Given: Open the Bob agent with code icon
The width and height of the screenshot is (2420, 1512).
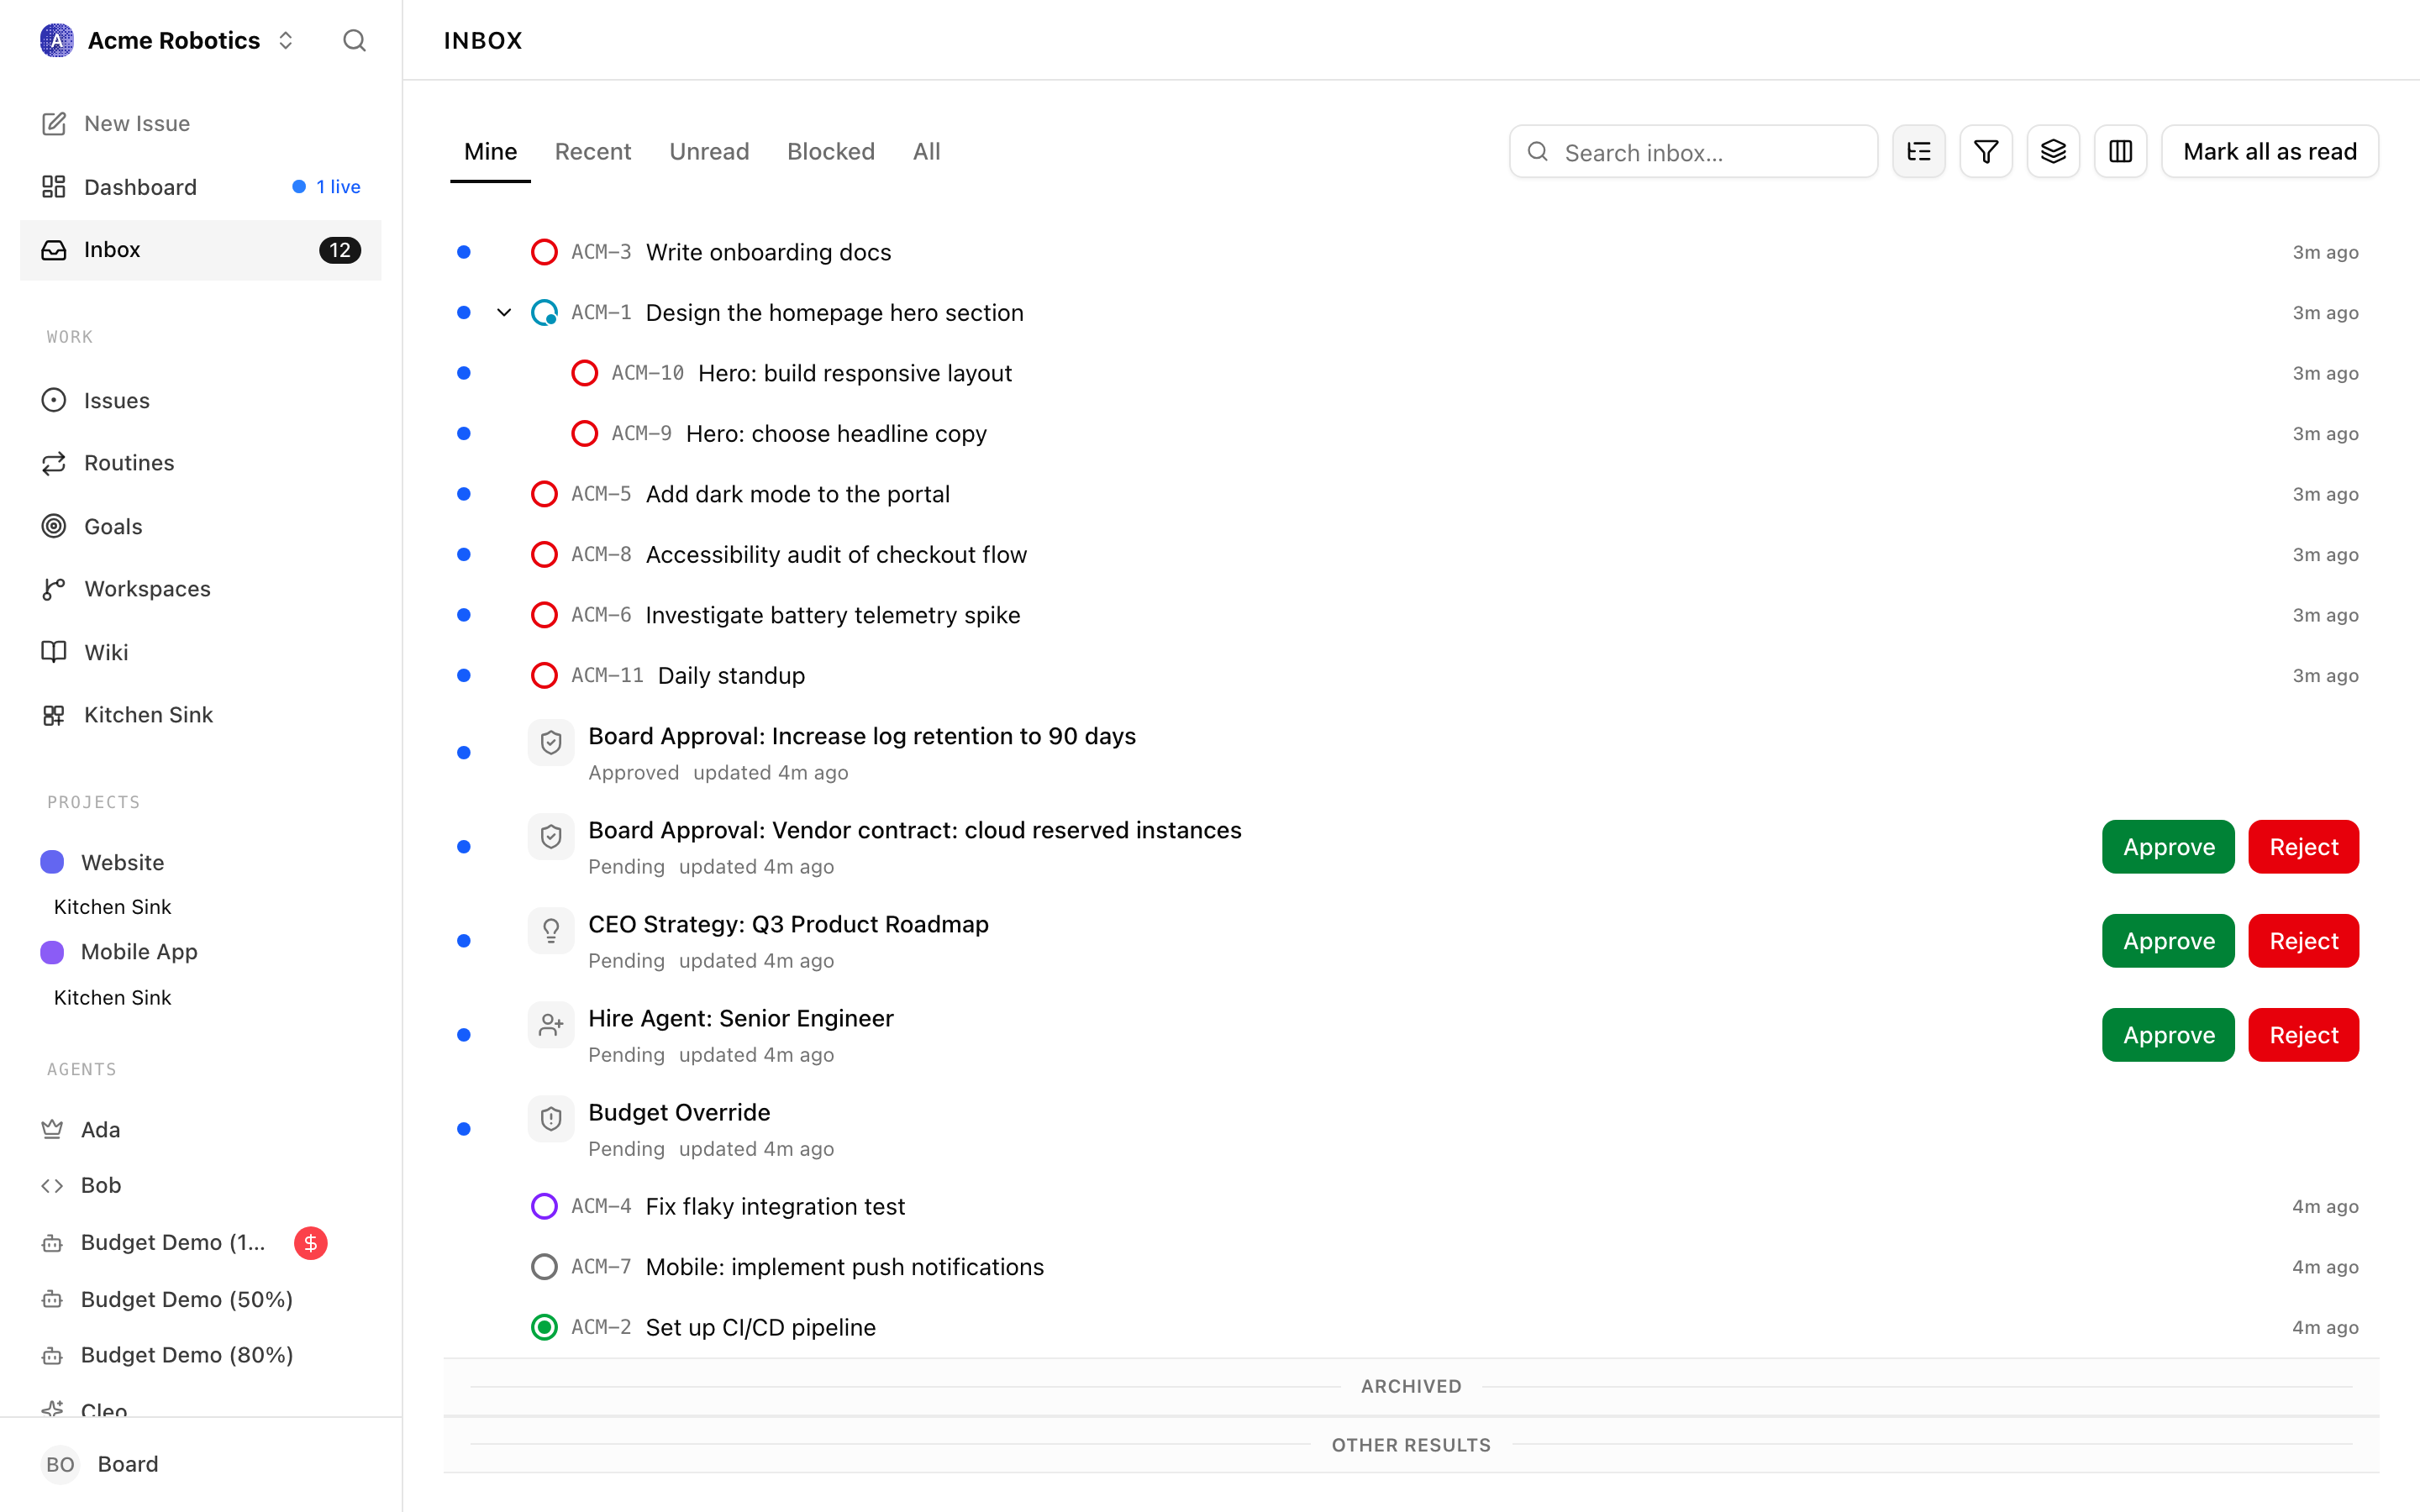Looking at the screenshot, I should [200, 1185].
